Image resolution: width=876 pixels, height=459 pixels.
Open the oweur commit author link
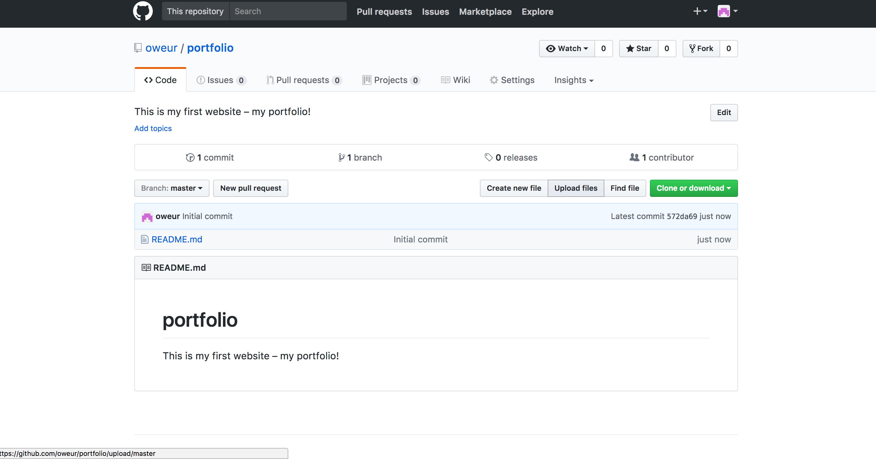coord(168,216)
